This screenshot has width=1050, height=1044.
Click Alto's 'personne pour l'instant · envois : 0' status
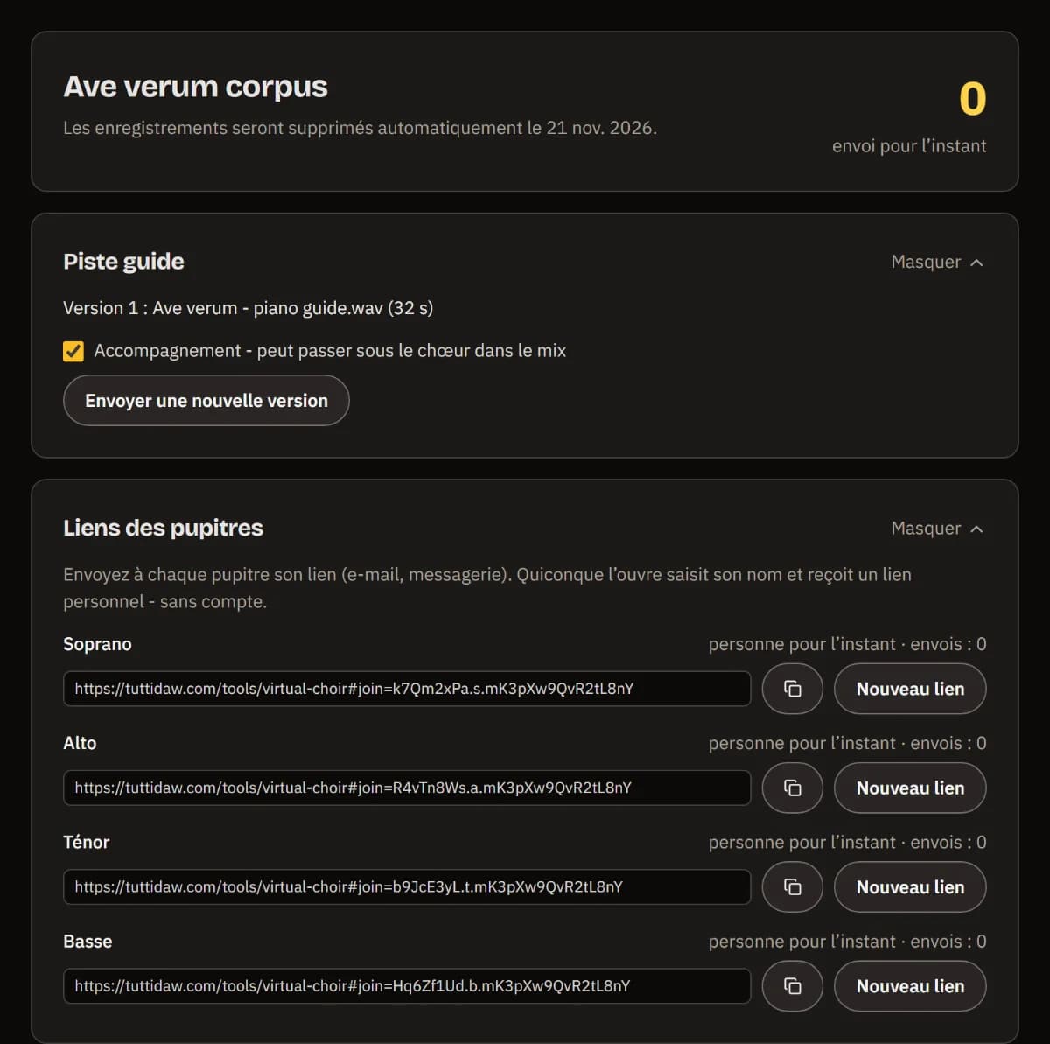[x=847, y=743]
